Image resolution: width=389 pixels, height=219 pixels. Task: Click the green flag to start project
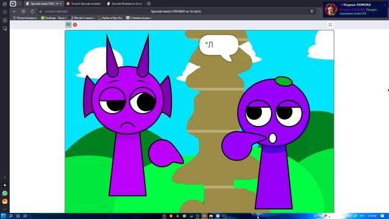coord(69,24)
